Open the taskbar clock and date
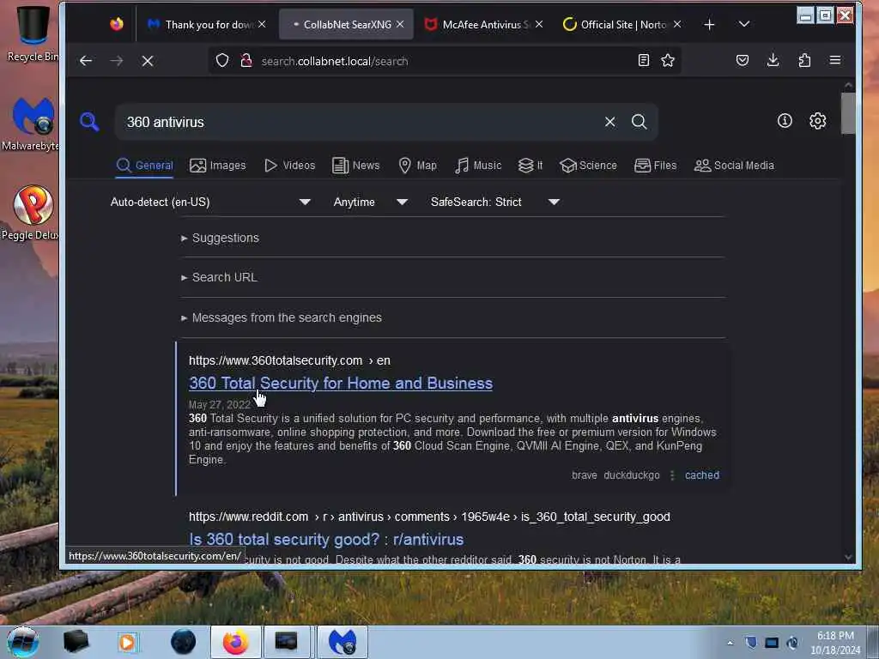Screen dimensions: 879x659 (x=835, y=643)
